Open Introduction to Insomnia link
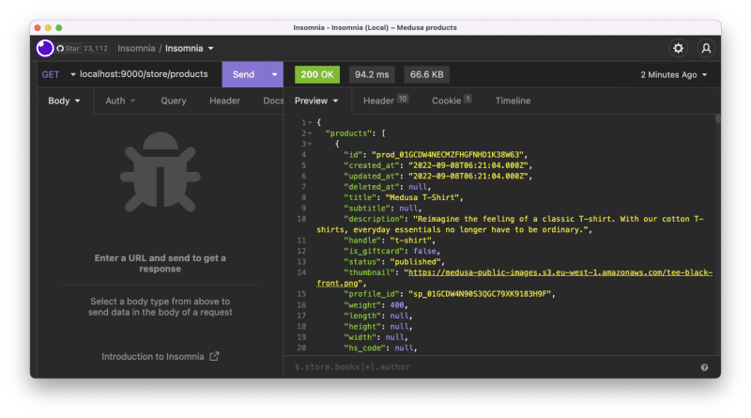 [x=153, y=357]
